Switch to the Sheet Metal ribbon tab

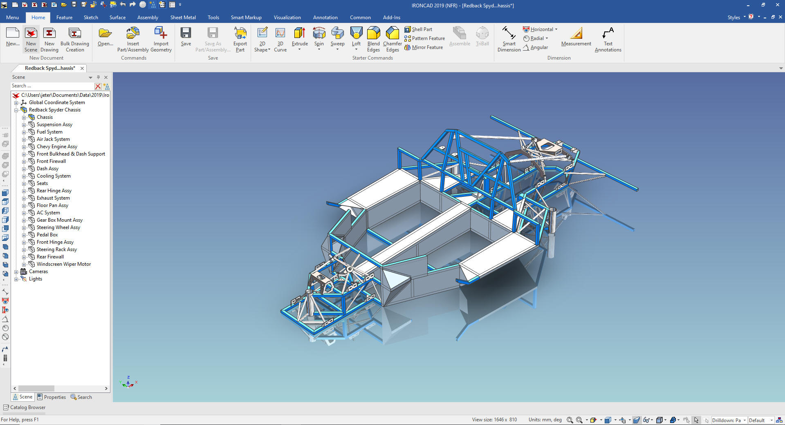point(183,18)
